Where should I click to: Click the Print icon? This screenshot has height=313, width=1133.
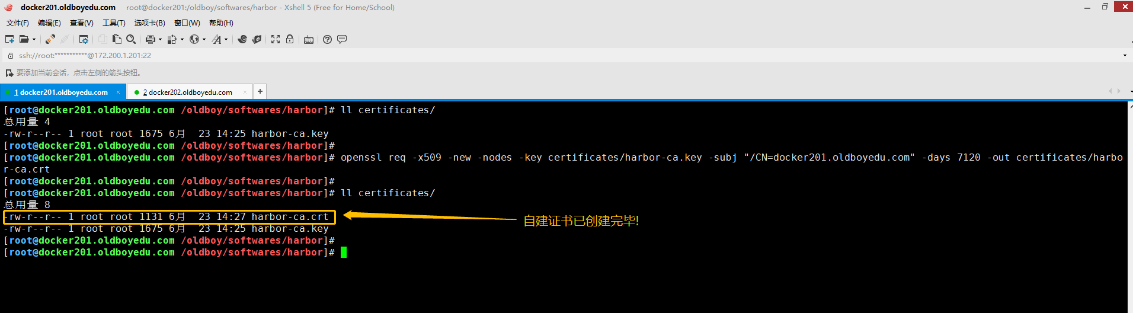click(x=150, y=39)
